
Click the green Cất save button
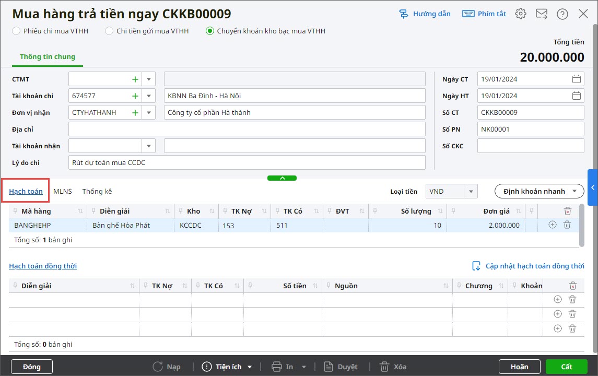tap(566, 367)
